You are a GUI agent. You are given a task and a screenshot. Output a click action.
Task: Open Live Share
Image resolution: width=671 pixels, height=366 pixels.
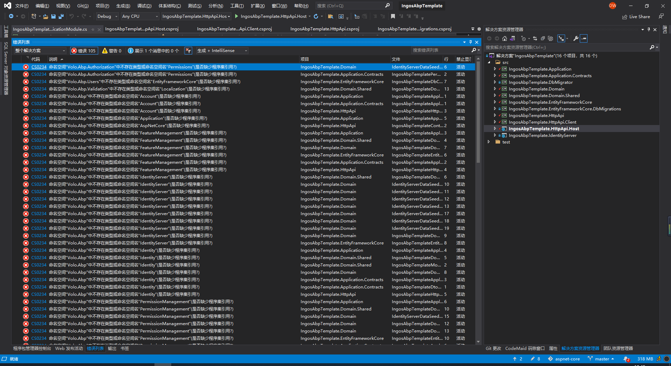pos(636,16)
